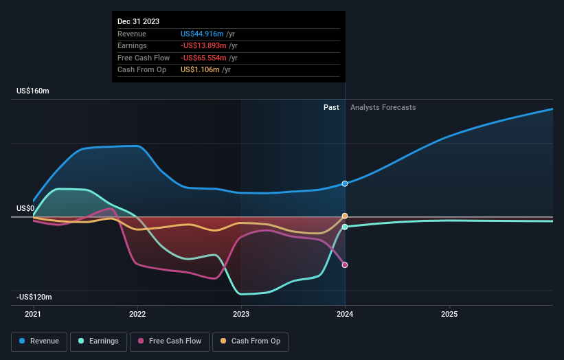Click the 2023 x-axis label
564x360 pixels.
pyautogui.click(x=241, y=315)
